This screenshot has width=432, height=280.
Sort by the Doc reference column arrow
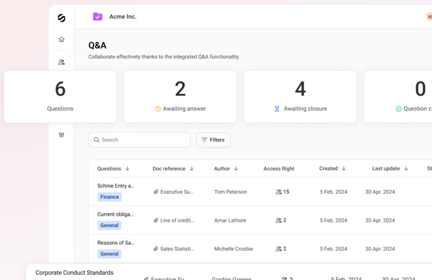point(192,169)
